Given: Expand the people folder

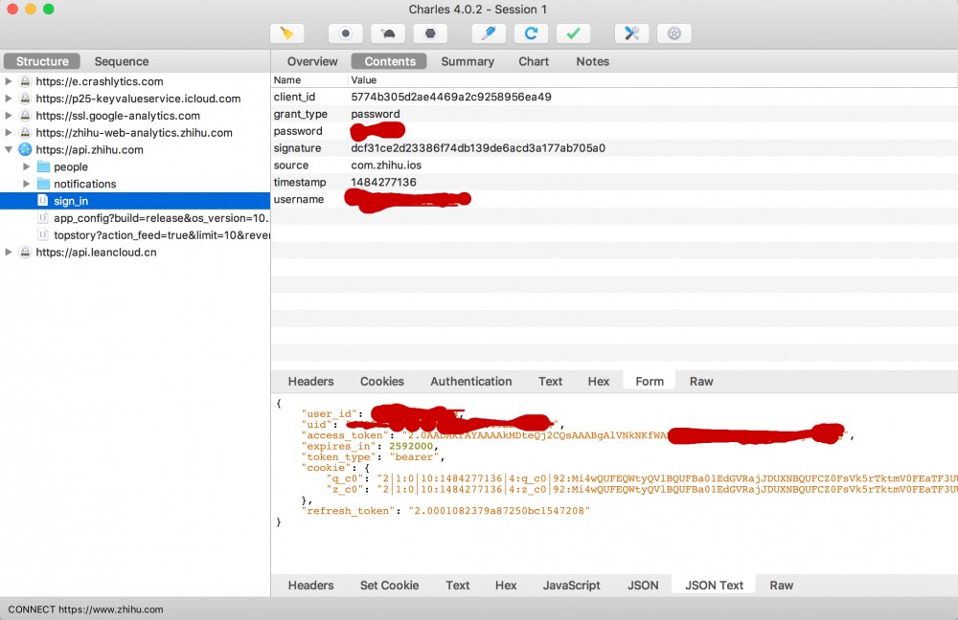Looking at the screenshot, I should coord(27,166).
